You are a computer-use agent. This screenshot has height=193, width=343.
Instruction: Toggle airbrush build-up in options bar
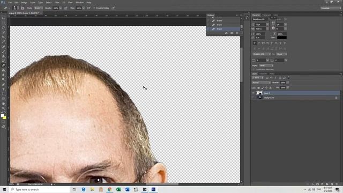pyautogui.click(x=89, y=8)
